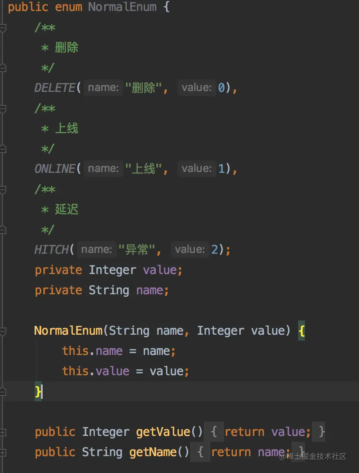The height and width of the screenshot is (473, 359).
Task: Click fold end marker before the HITCH constant
Action: pyautogui.click(x=3, y=230)
